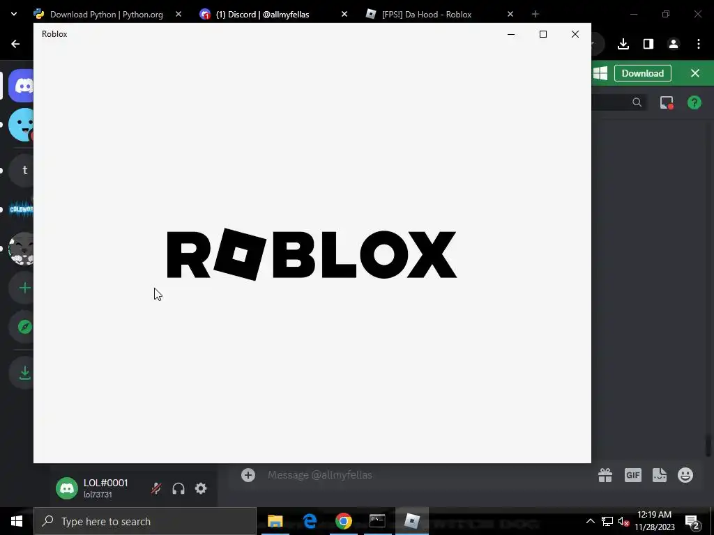Minimize the Roblox window
714x535 pixels.
tap(511, 34)
